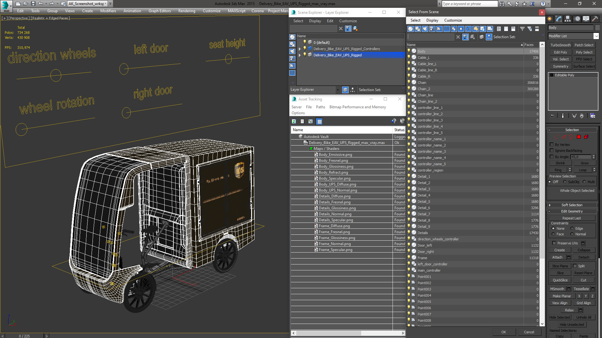Expand the Soft Selection rollout
The image size is (602, 338).
coord(572,205)
